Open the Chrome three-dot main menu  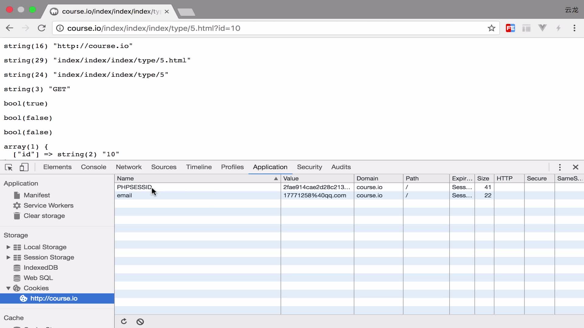[574, 28]
